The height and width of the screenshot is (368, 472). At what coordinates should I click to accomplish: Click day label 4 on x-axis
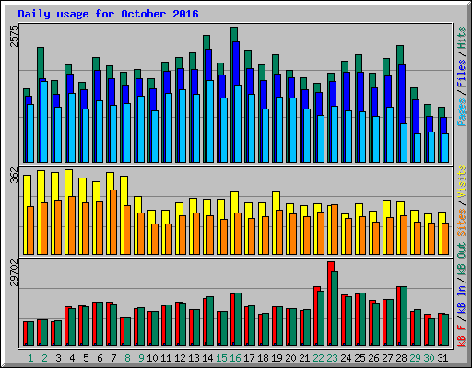tap(72, 358)
